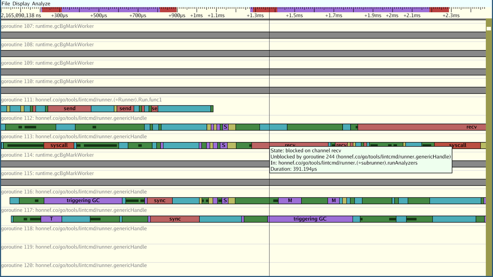Click the syscall span on goroutine 113
This screenshot has height=277, width=493.
coord(59,145)
